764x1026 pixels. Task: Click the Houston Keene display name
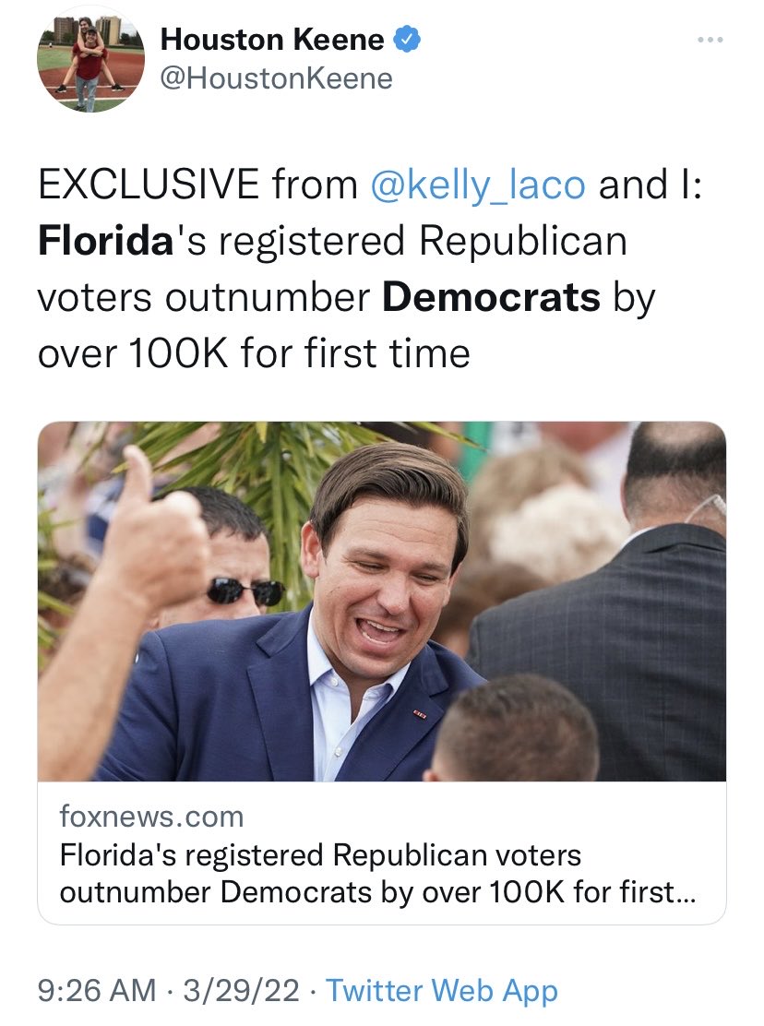(x=271, y=40)
